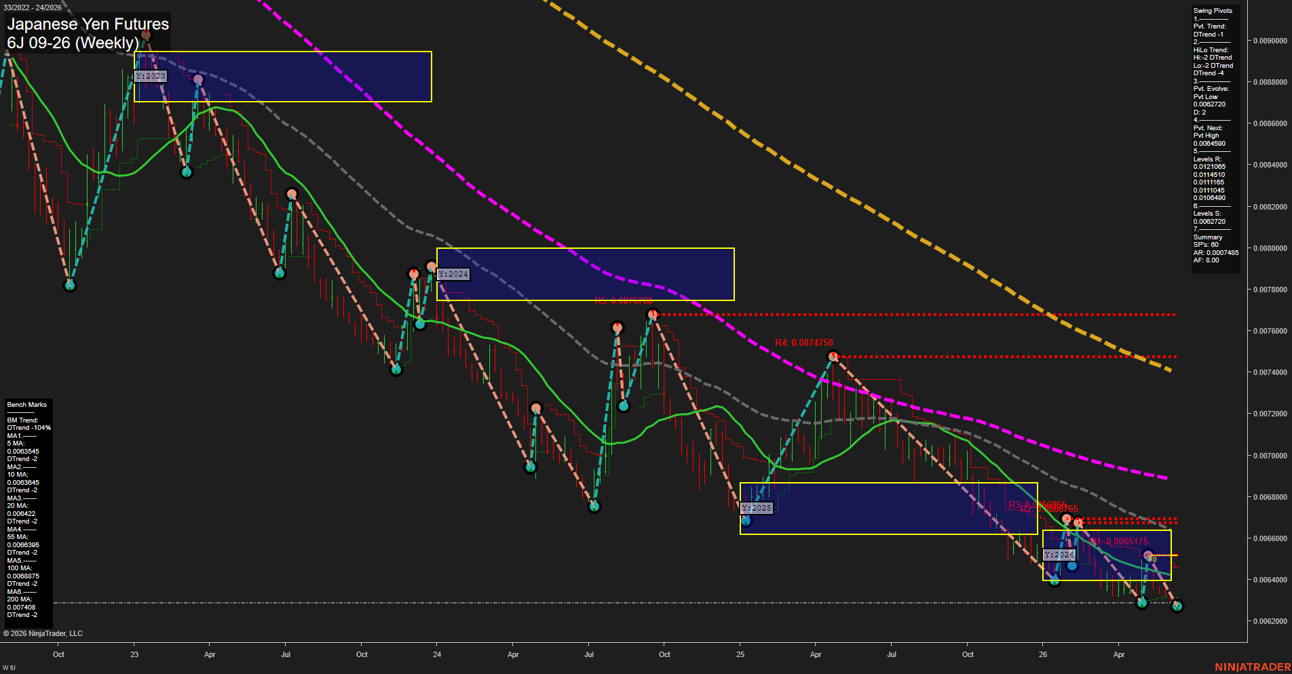This screenshot has width=1292, height=674.
Task: Click the Japanese Yen Futures chart title
Action: (88, 24)
